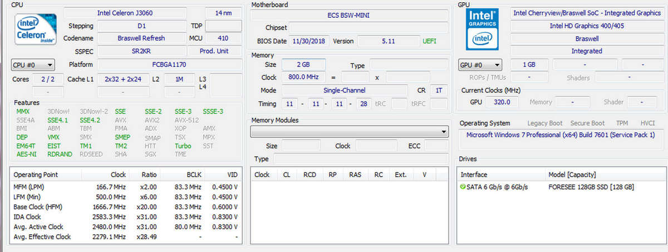Image resolution: width=668 pixels, height=252 pixels.
Task: Click the FCBGA1170 platform field
Action: (170, 65)
